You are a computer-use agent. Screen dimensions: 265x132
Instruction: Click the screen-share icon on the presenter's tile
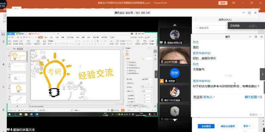(161, 43)
